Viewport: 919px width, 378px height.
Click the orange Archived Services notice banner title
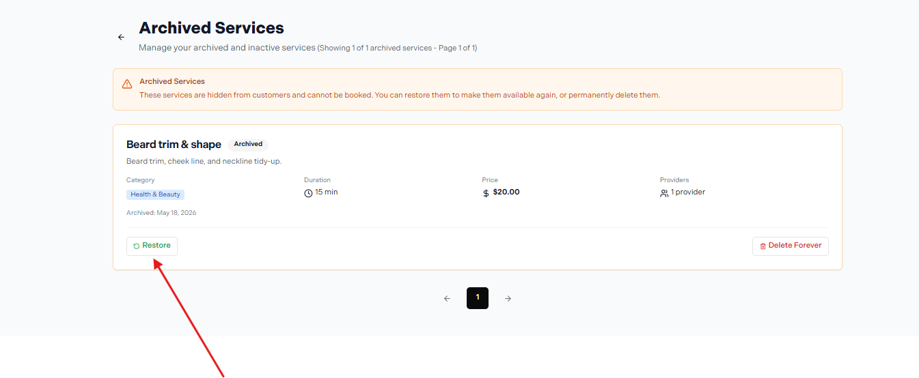[172, 81]
